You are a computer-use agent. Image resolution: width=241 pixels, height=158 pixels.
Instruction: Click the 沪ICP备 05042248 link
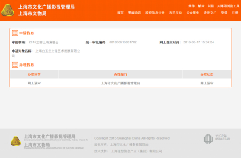pyautogui.click(x=223, y=137)
